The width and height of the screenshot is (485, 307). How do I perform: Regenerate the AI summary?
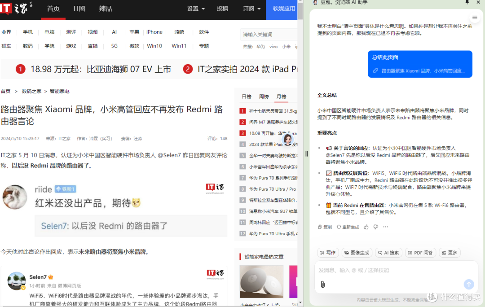tap(348, 227)
